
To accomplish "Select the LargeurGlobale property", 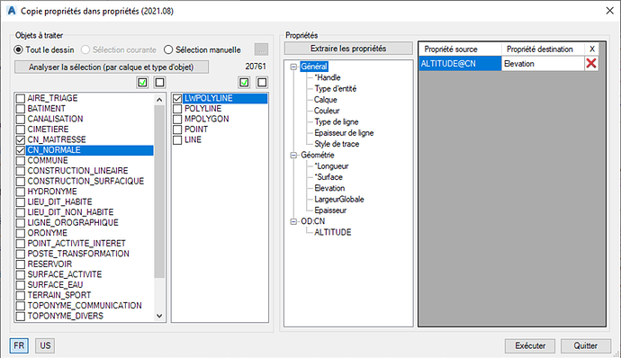I will pyautogui.click(x=339, y=200).
